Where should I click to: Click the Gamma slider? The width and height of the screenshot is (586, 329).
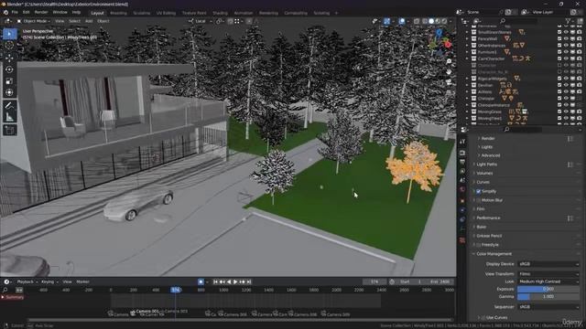548,297
